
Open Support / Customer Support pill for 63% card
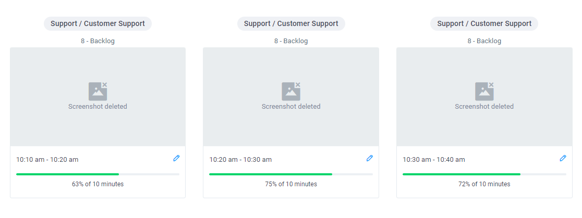tap(98, 24)
